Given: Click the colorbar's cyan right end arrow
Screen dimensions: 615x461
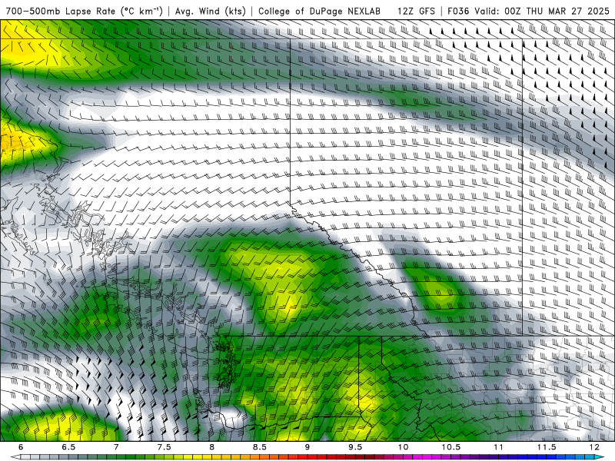Looking at the screenshot, I should pos(600,457).
